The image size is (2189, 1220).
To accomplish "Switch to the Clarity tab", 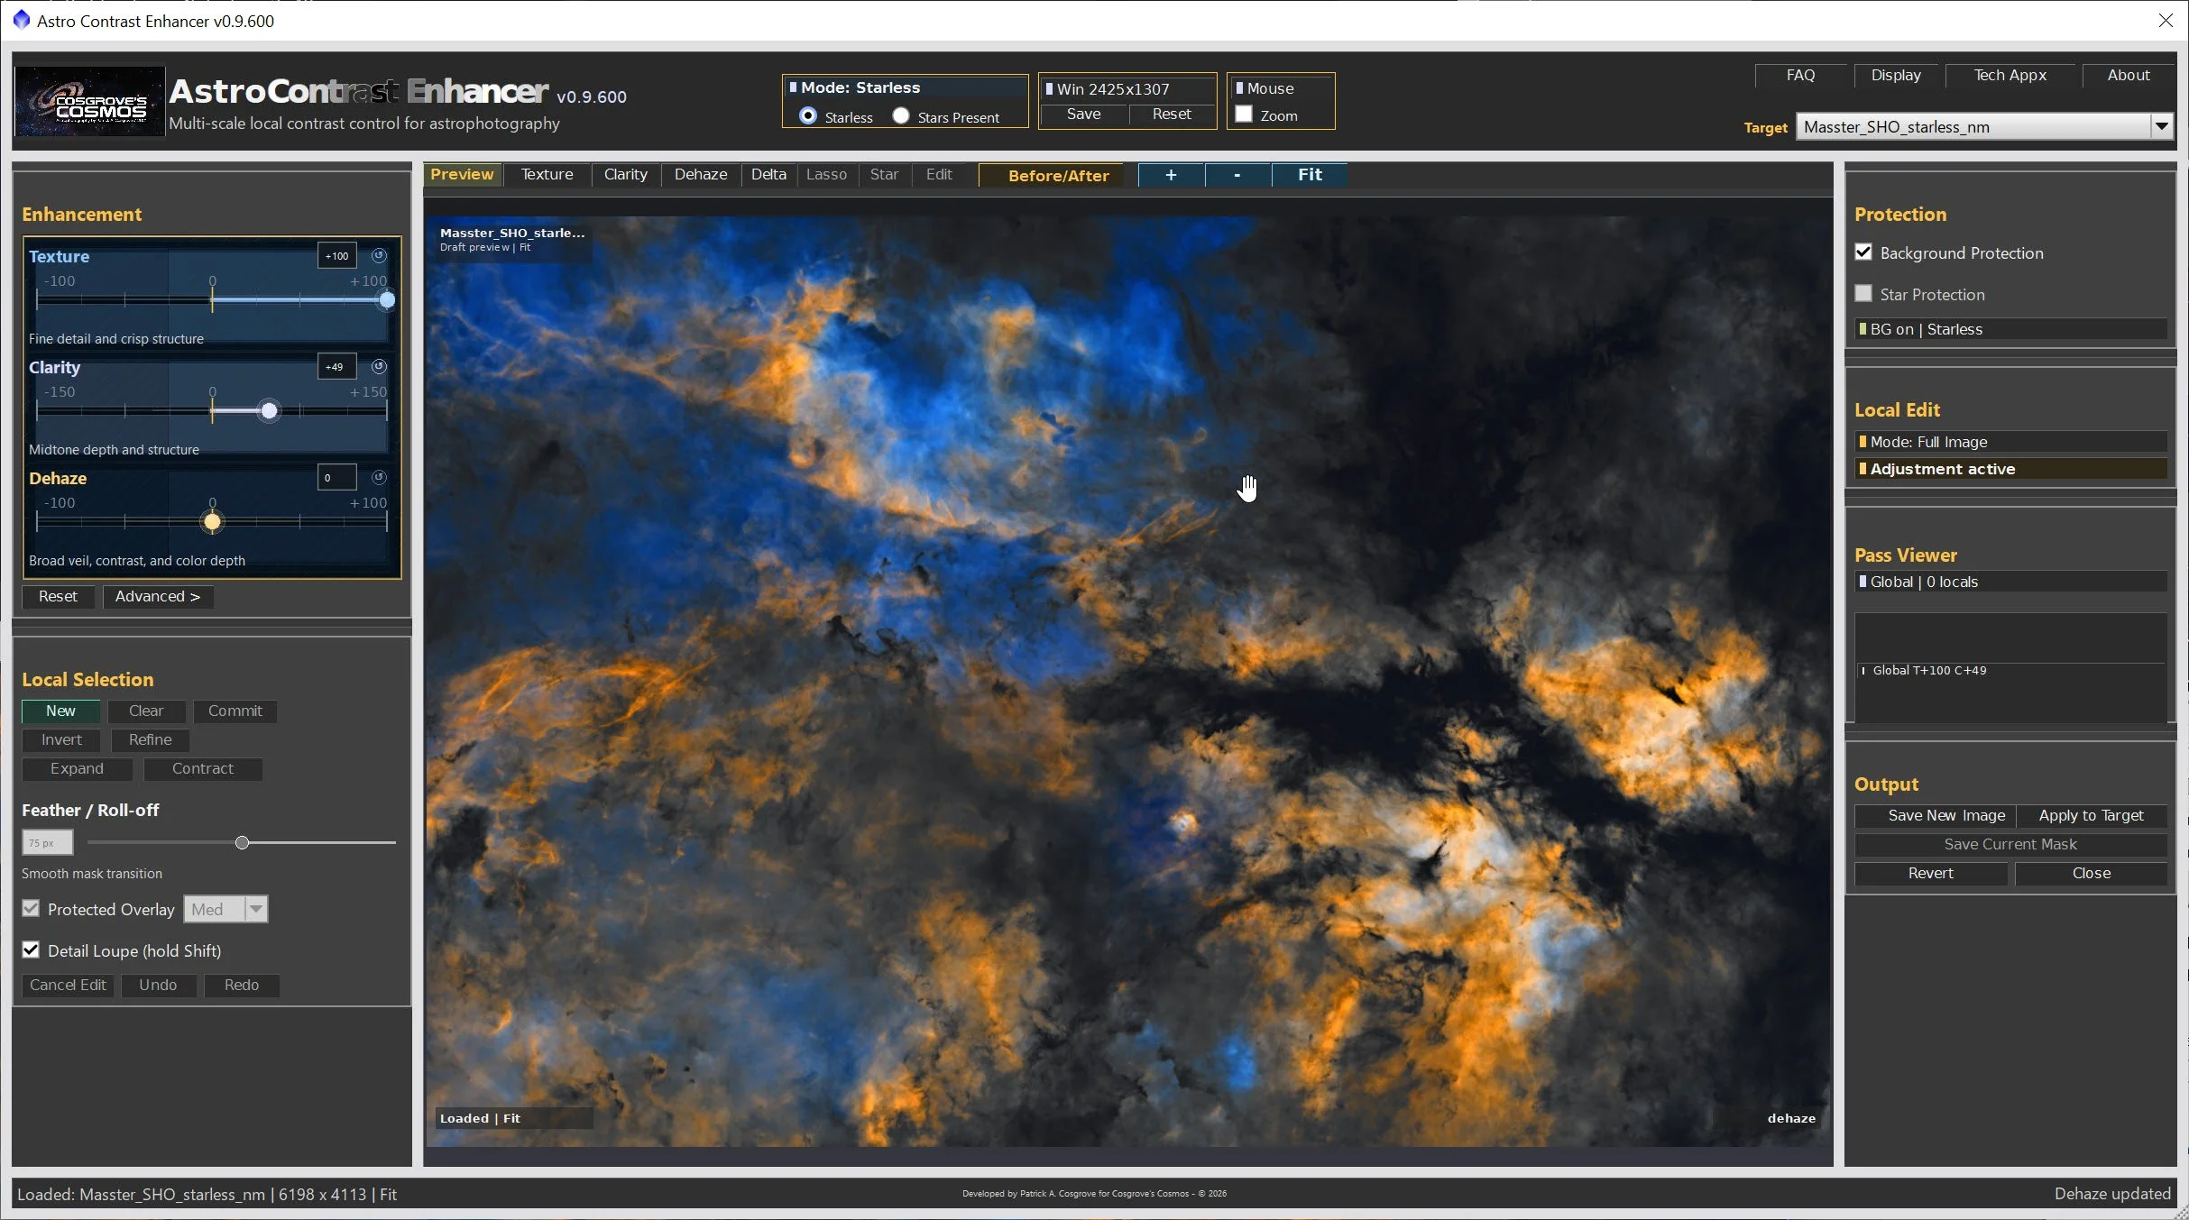I will pyautogui.click(x=625, y=175).
